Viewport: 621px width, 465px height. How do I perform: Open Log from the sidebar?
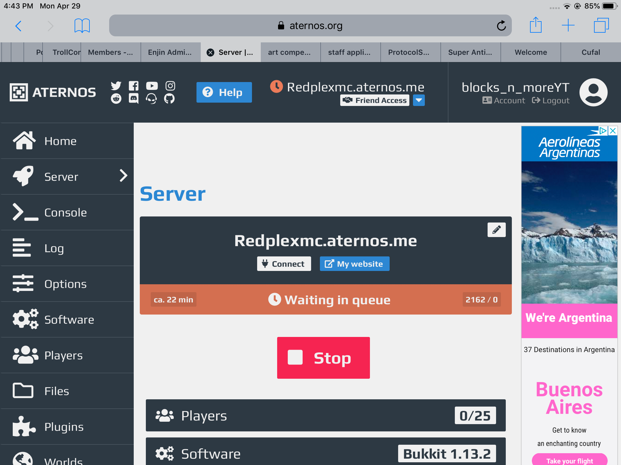click(x=67, y=248)
